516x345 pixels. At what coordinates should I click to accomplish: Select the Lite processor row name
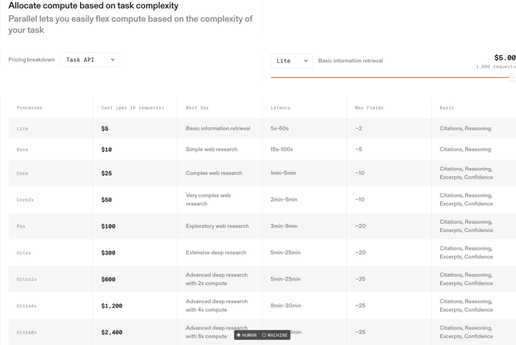[22, 129]
